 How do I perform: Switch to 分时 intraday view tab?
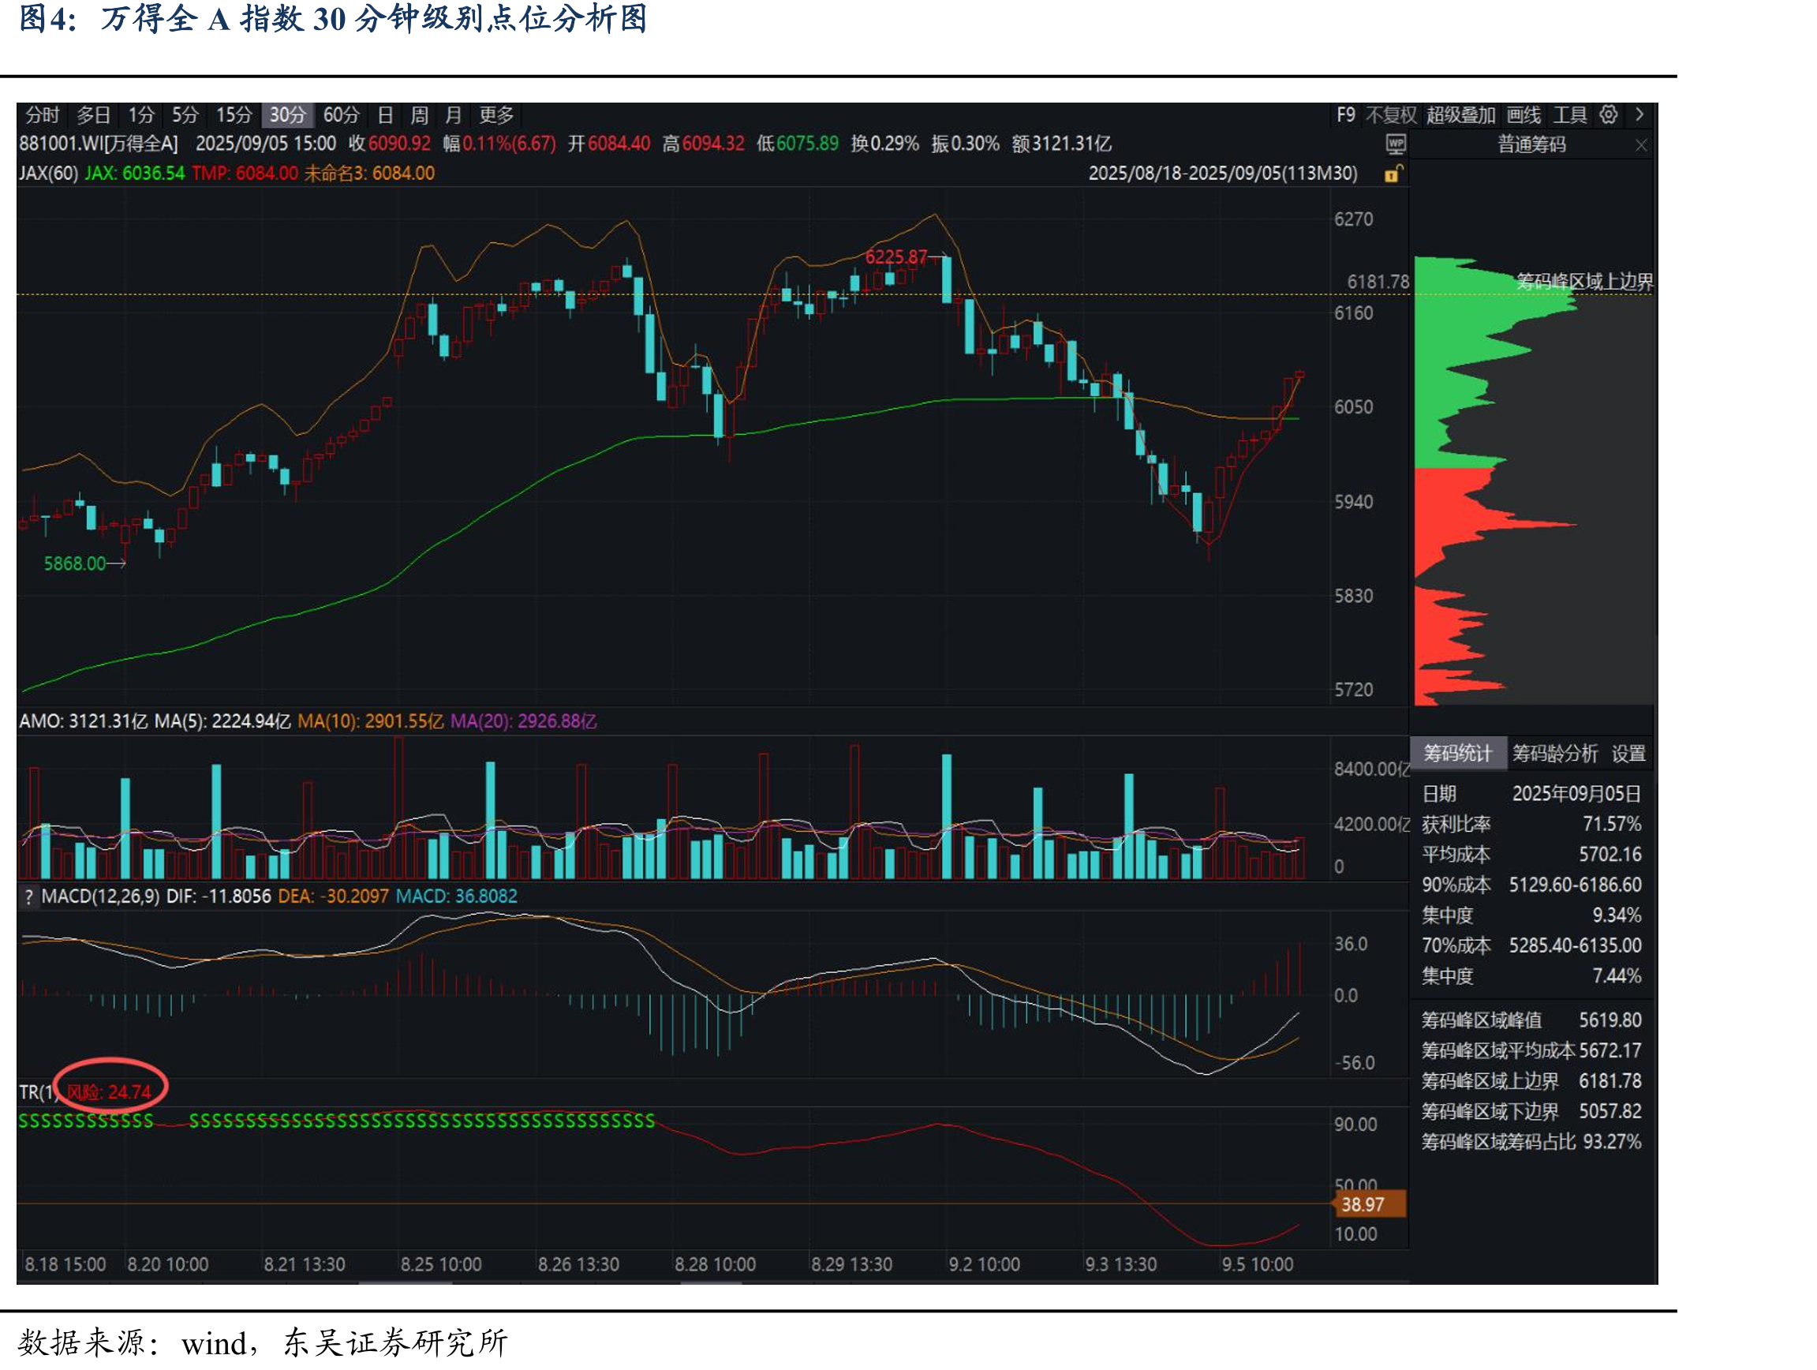pos(43,115)
